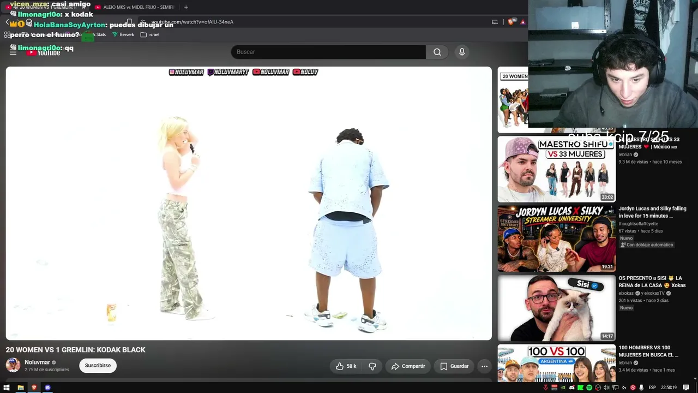
Task: Open the Sisi cat video thumbnail
Action: 556,308
